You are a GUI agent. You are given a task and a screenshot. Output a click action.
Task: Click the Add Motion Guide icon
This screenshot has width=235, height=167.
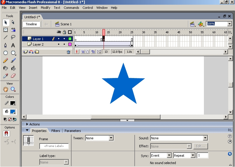click(31, 52)
